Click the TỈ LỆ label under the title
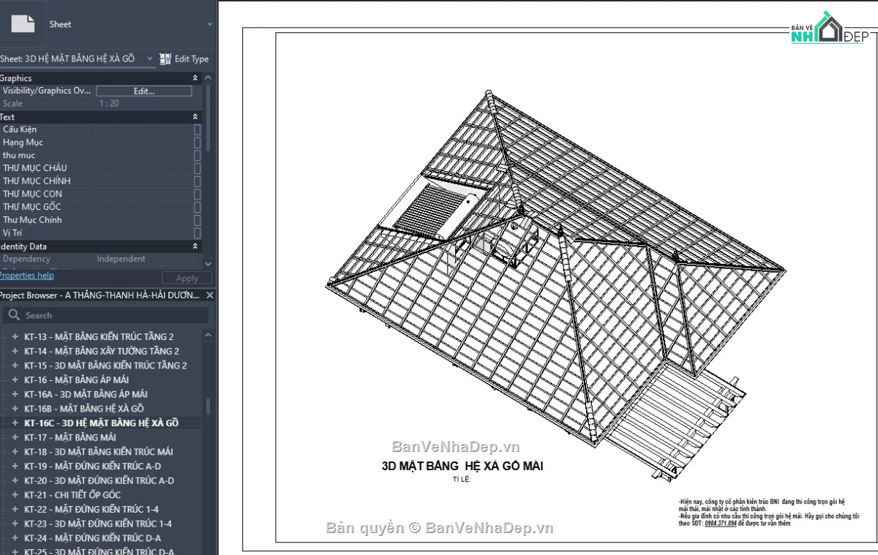Image resolution: width=878 pixels, height=555 pixels. point(462,480)
